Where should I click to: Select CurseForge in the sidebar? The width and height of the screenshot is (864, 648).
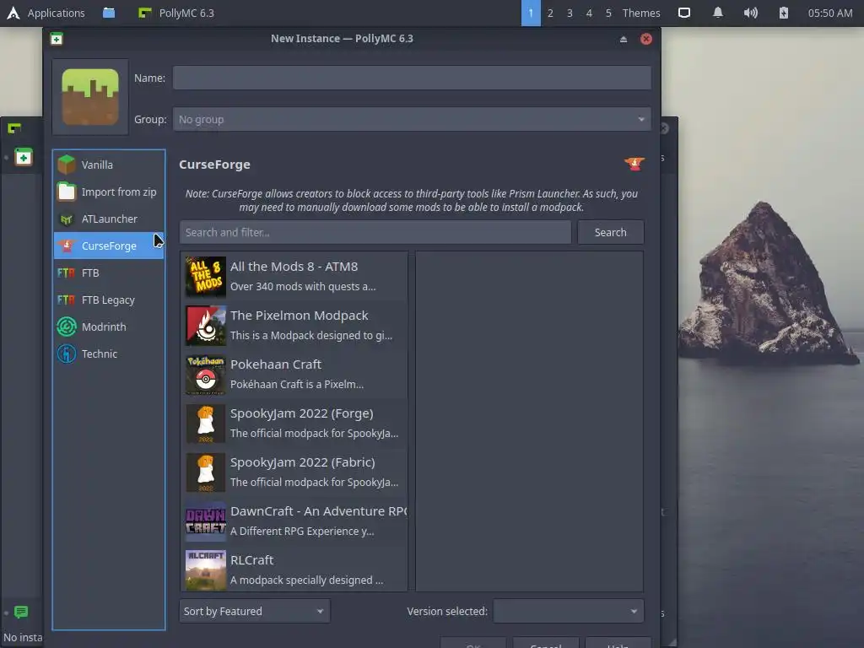pos(109,246)
